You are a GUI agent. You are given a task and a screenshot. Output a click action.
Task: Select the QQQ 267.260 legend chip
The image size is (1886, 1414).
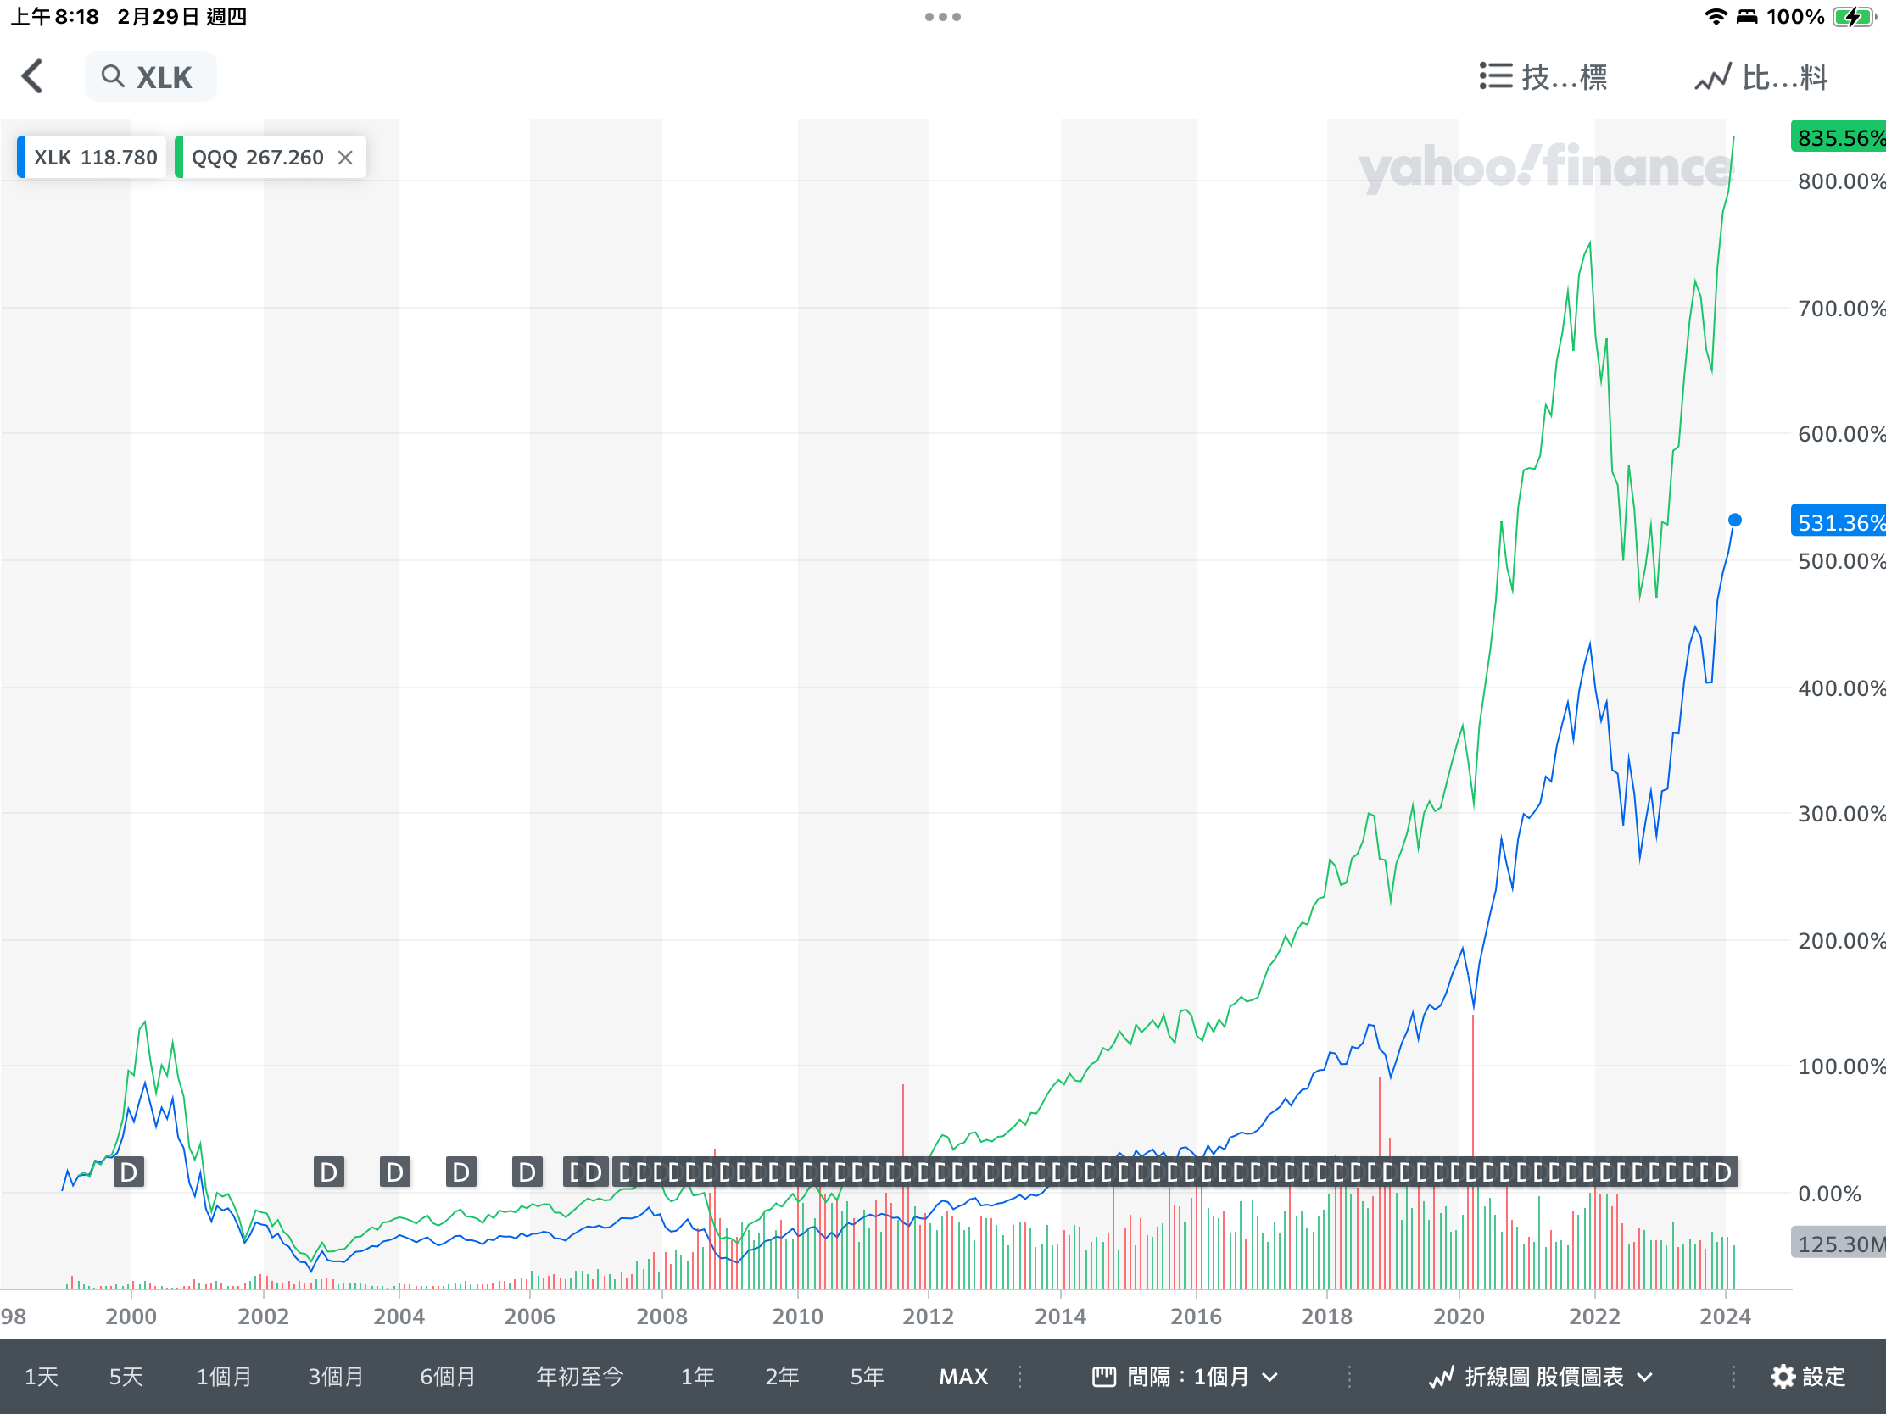(271, 158)
